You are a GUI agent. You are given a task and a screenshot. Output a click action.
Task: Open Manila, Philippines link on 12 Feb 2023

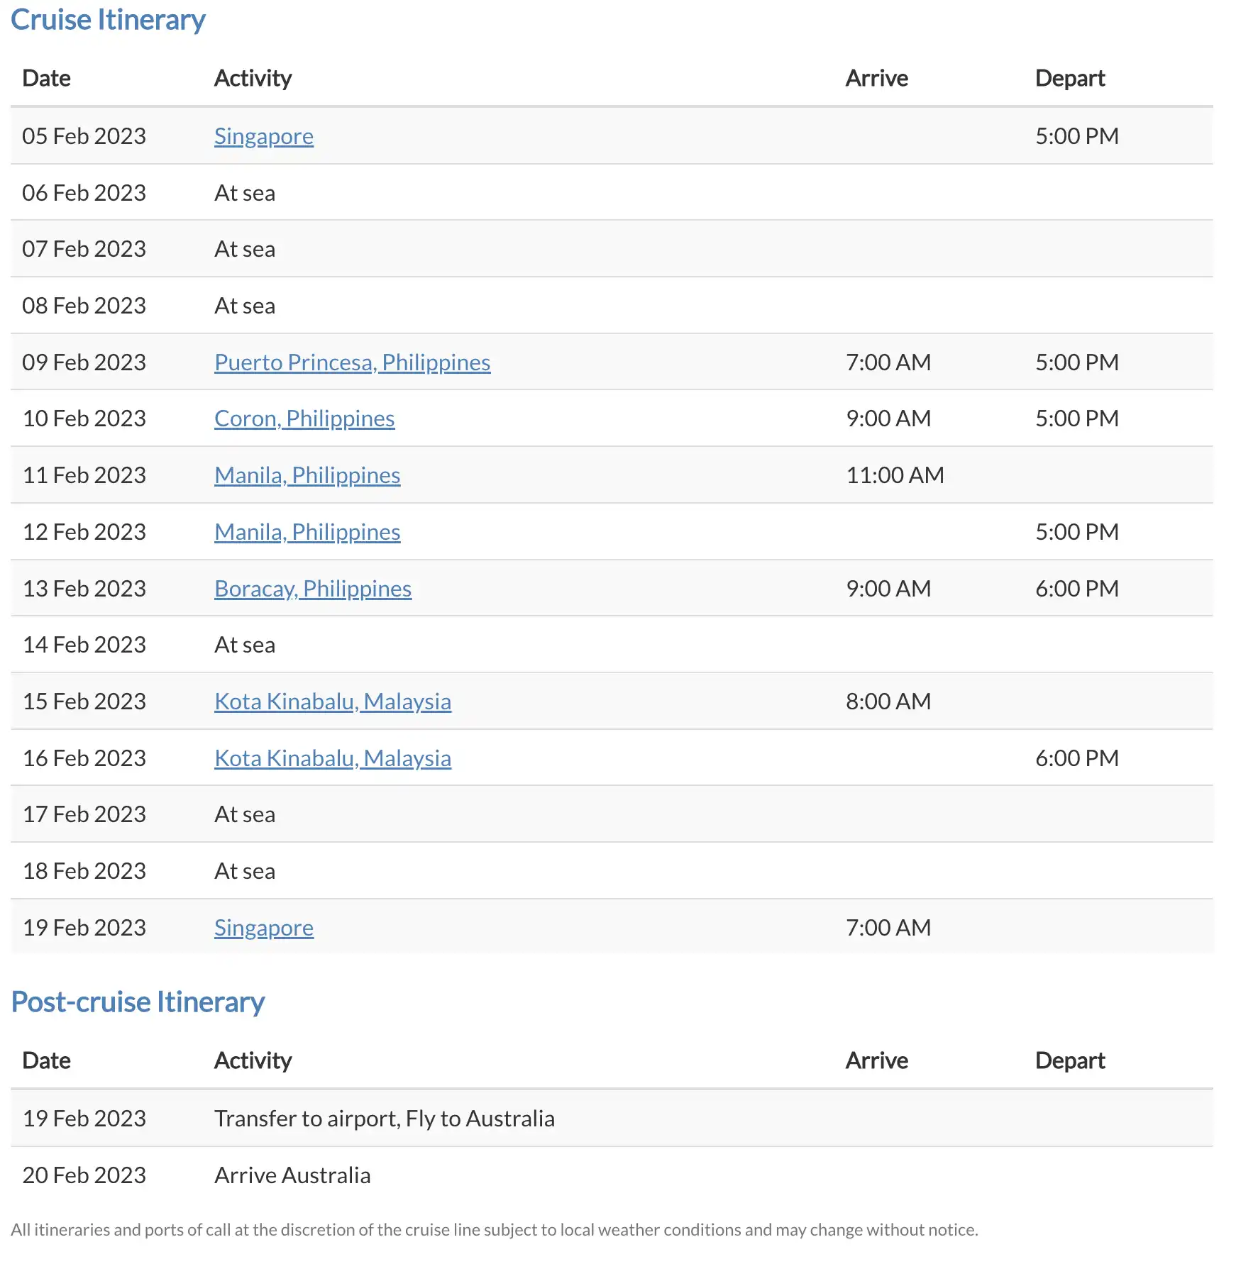point(307,532)
